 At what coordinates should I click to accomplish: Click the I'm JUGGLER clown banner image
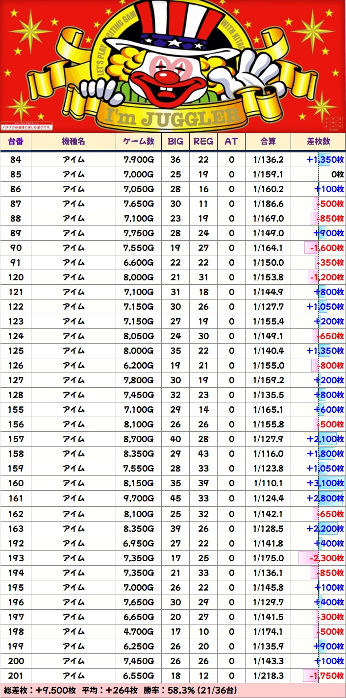pyautogui.click(x=173, y=66)
